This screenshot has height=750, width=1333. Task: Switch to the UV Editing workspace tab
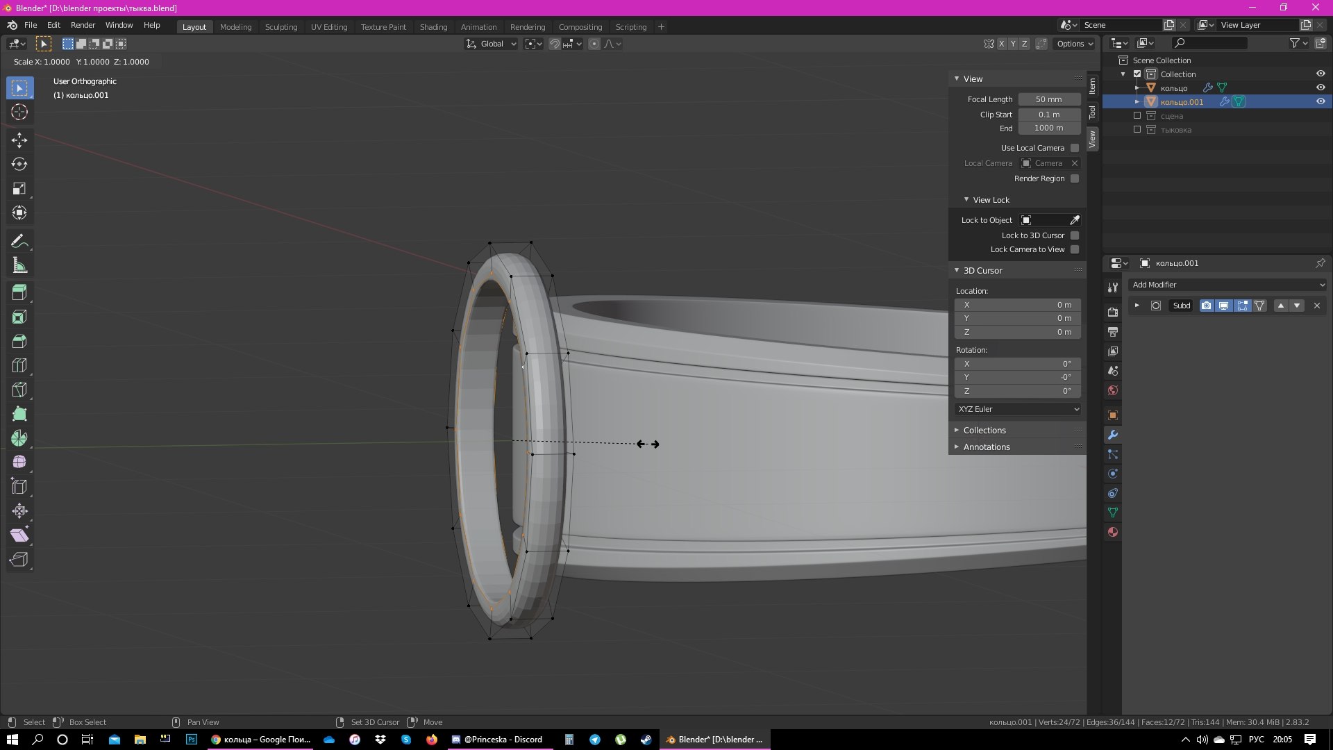click(329, 27)
